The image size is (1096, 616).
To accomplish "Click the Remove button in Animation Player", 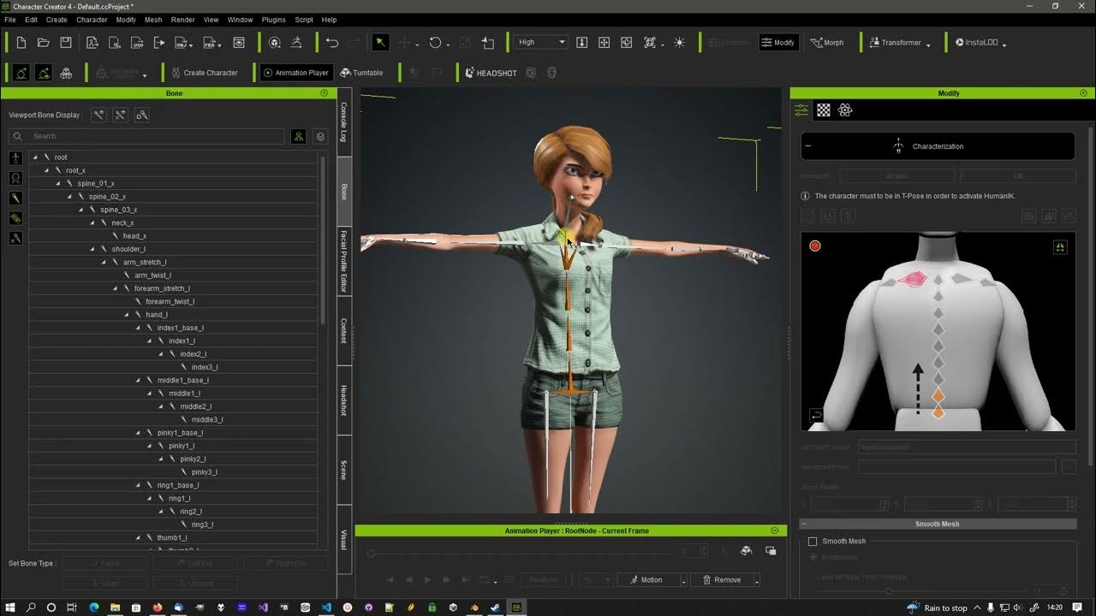I will (723, 580).
